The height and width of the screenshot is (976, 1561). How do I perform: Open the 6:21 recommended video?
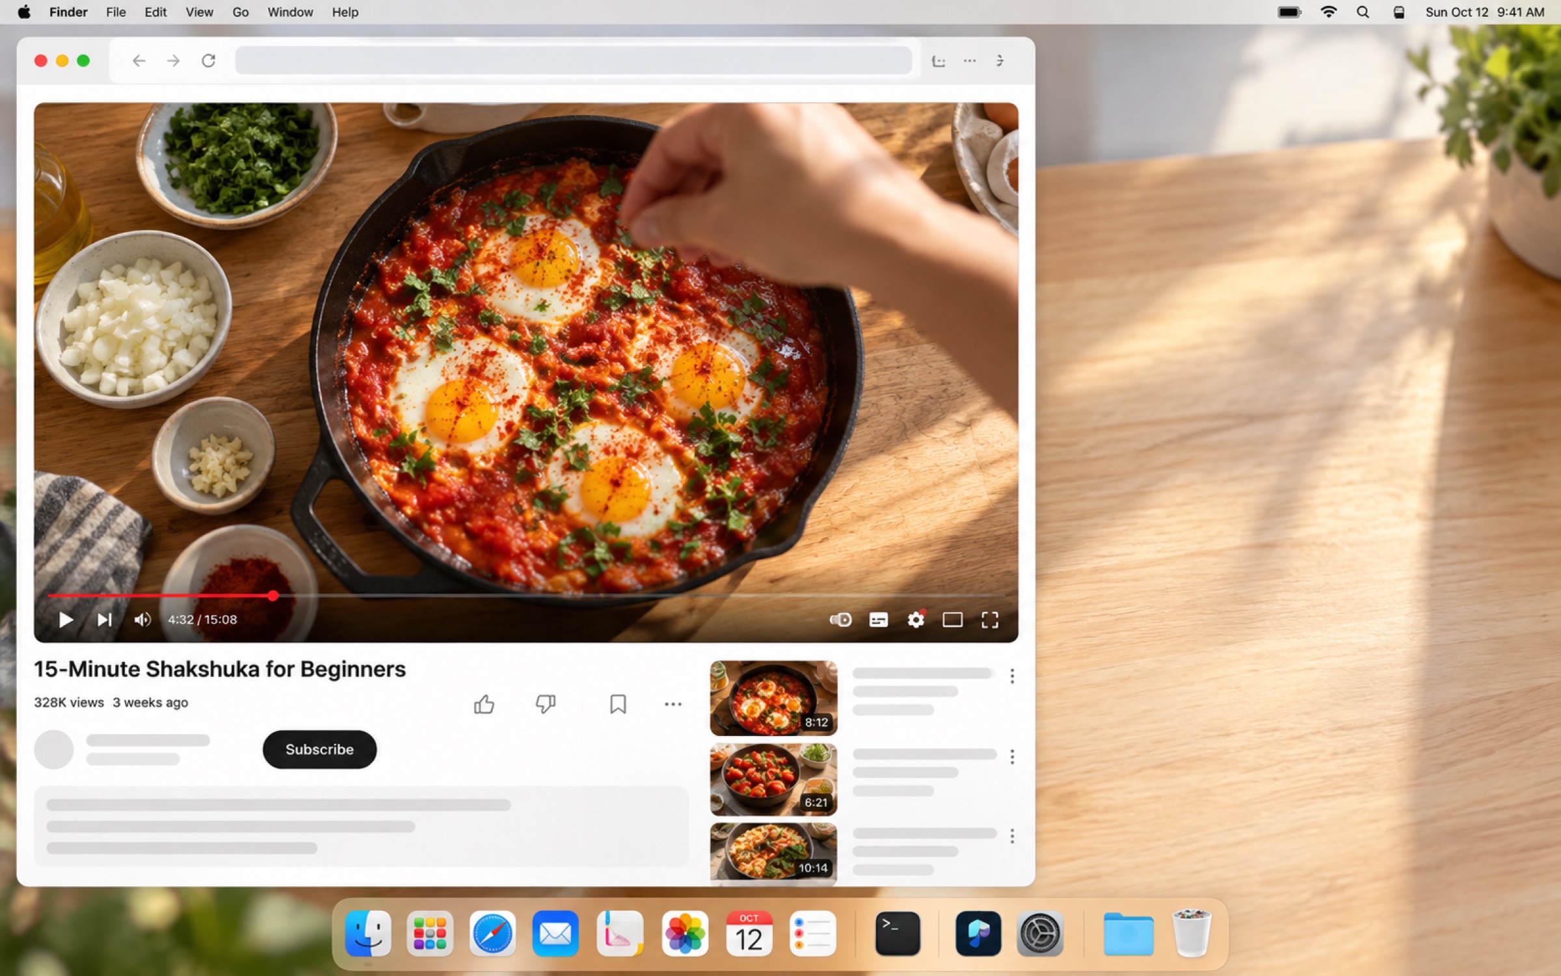(x=773, y=780)
